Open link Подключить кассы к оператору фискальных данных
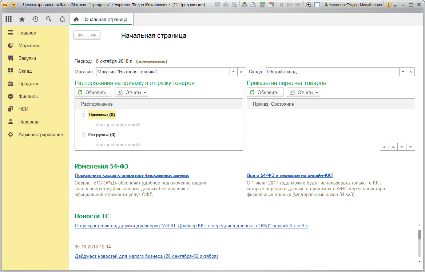 coord(132,175)
